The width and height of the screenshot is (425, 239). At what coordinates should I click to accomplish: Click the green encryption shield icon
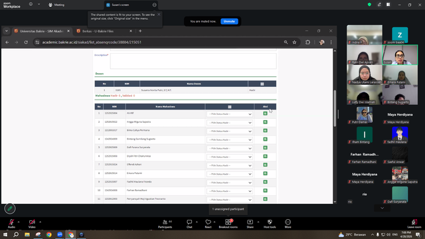pyautogui.click(x=369, y=5)
